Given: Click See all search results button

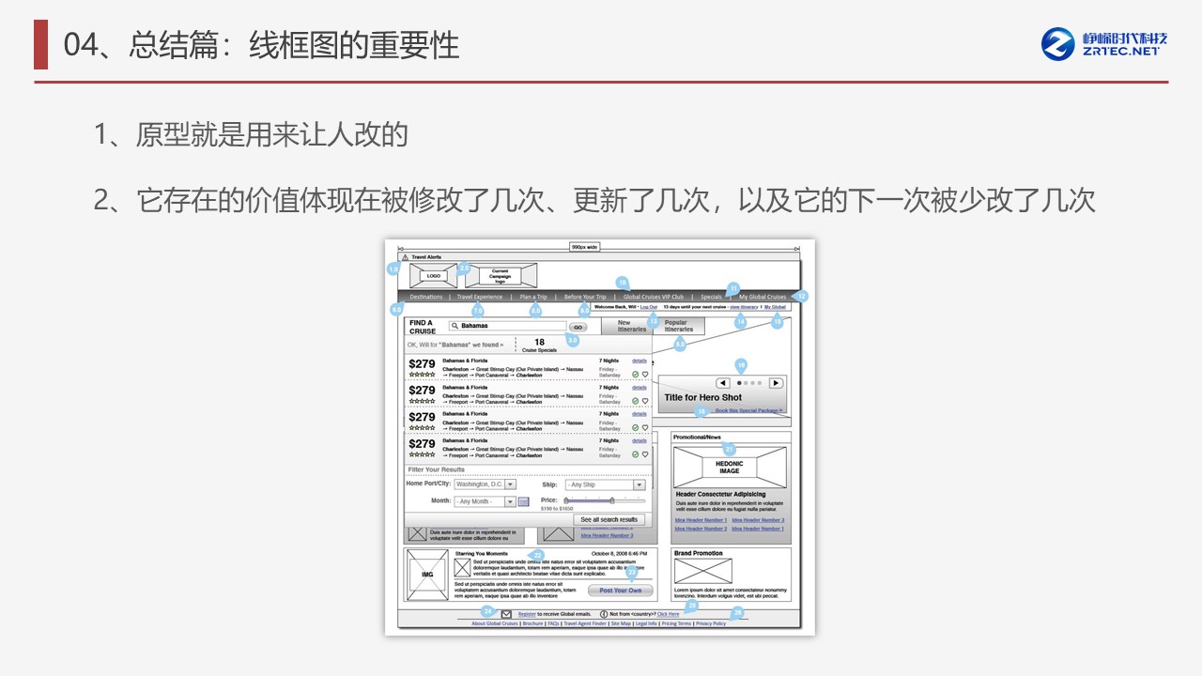Looking at the screenshot, I should (609, 519).
